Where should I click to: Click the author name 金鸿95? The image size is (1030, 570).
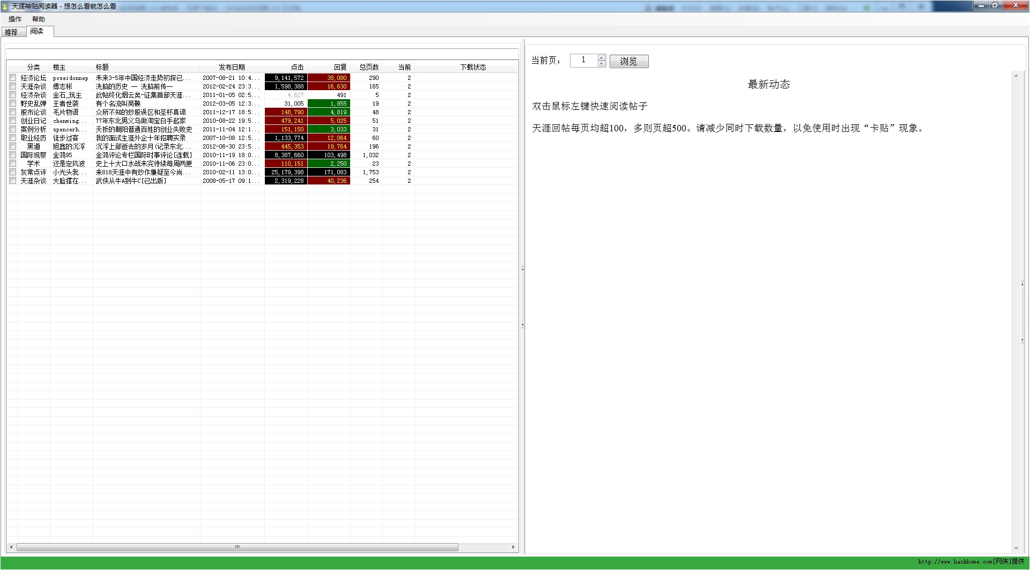pyautogui.click(x=62, y=155)
